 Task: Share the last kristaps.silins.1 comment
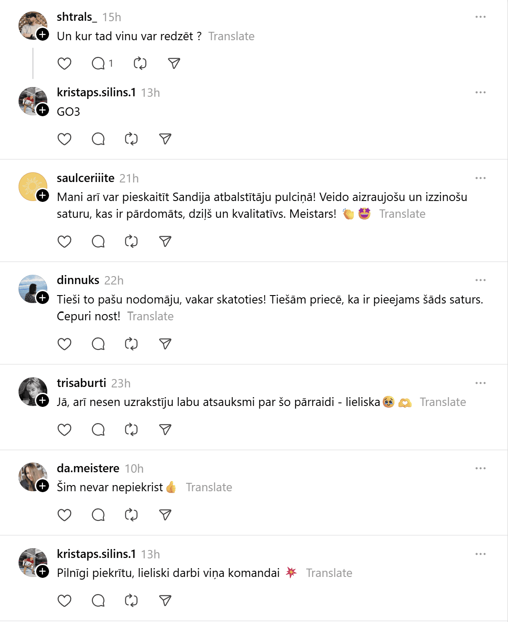click(x=165, y=601)
